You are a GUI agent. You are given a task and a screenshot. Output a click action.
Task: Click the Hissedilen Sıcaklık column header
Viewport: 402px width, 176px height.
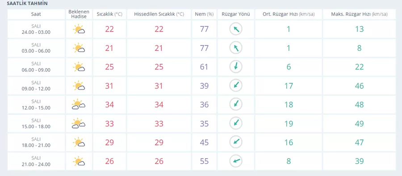tap(159, 14)
